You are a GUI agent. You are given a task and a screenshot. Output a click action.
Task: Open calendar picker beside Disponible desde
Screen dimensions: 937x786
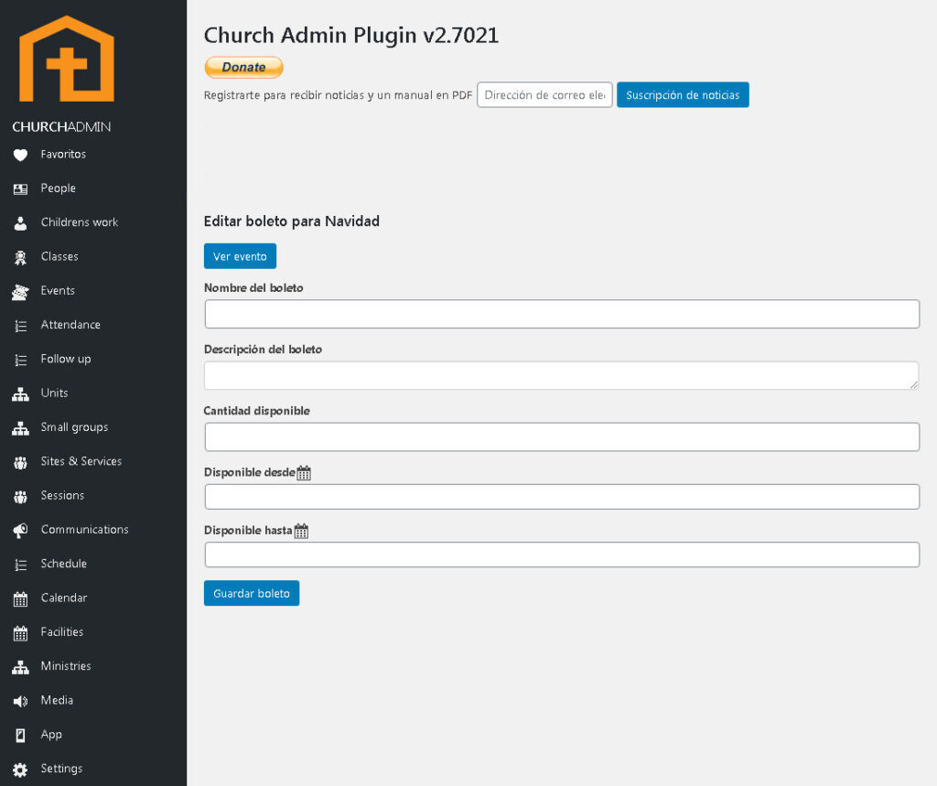[x=304, y=473]
